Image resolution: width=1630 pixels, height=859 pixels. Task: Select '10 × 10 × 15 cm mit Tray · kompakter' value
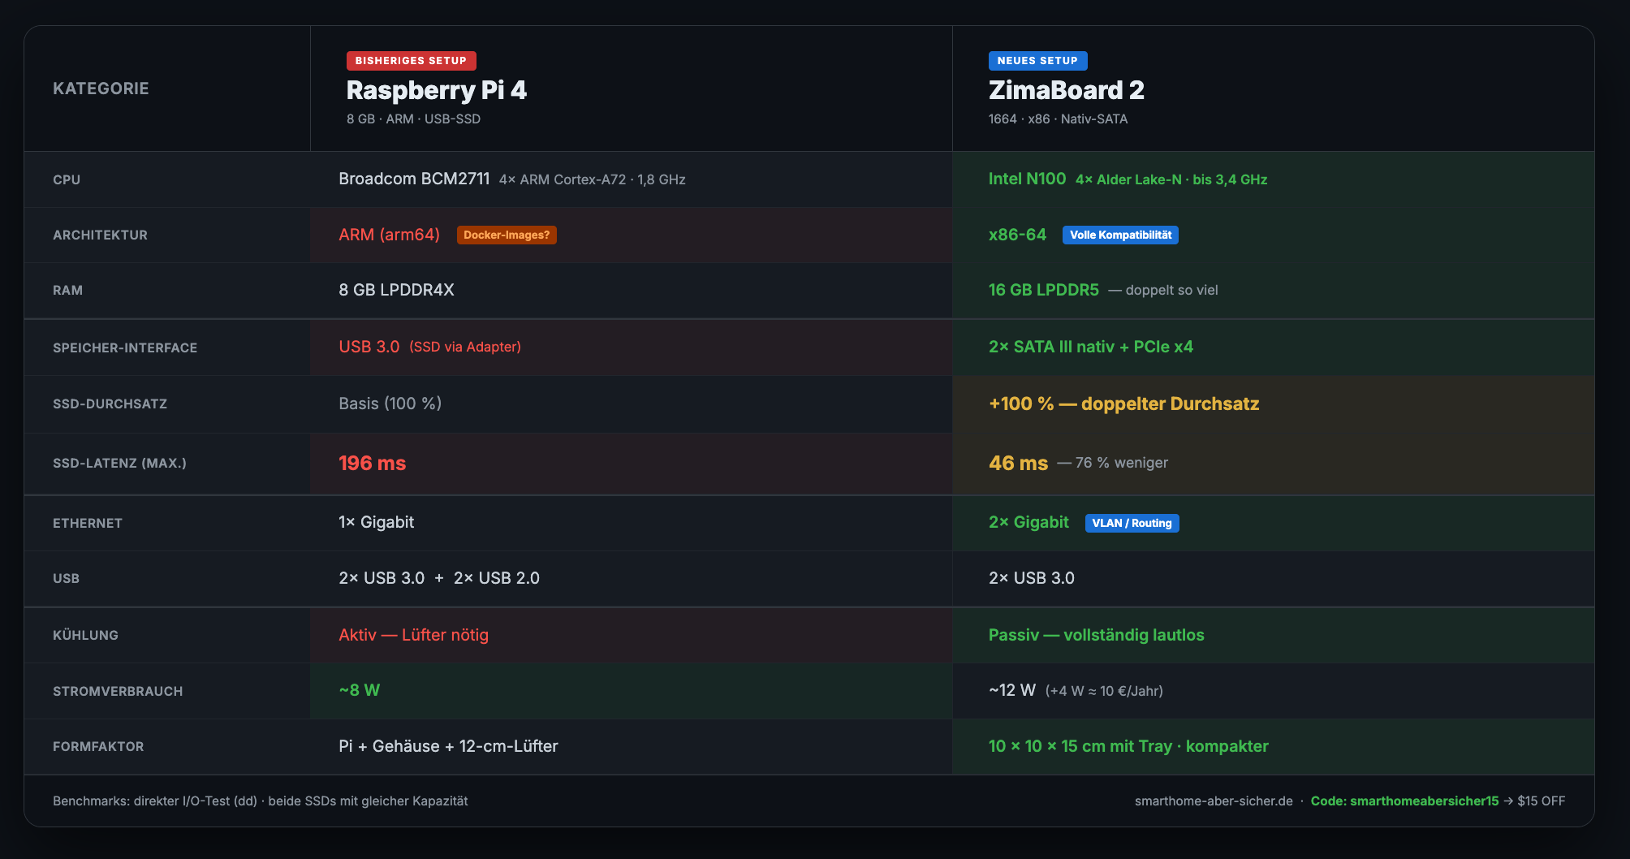point(1128,746)
